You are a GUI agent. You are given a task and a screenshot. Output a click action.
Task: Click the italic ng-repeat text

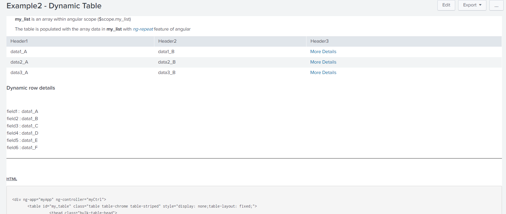[143, 29]
